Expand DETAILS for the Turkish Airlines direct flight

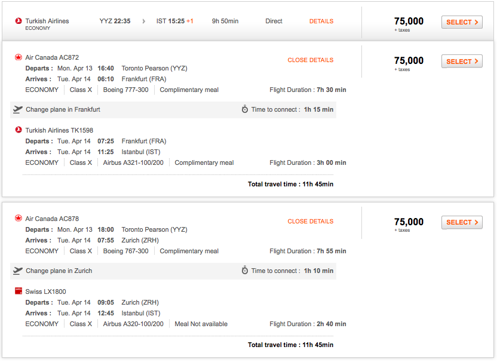click(321, 22)
